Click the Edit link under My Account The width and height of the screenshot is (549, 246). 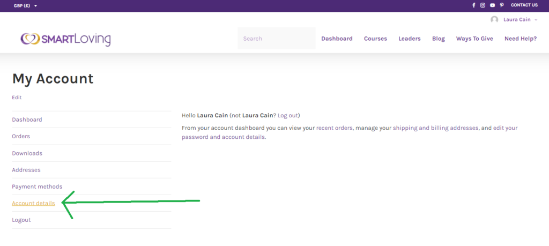(17, 98)
